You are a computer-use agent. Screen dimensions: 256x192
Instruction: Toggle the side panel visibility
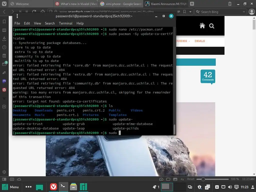(4, 179)
